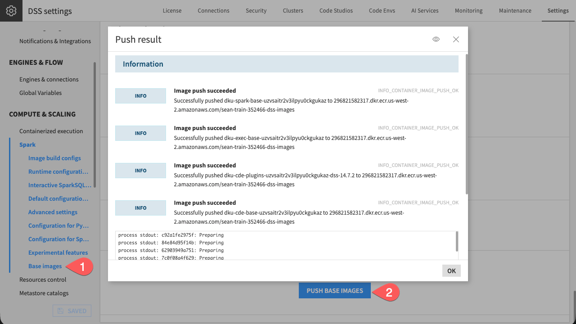The height and width of the screenshot is (324, 576).
Task: Open Notifications & Integrations settings
Action: pyautogui.click(x=55, y=41)
